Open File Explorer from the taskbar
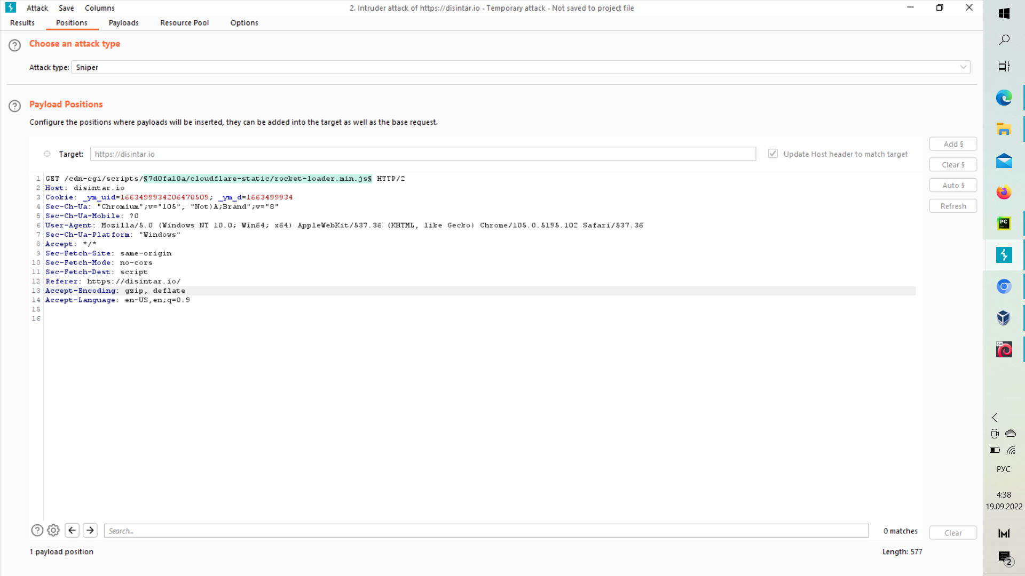The width and height of the screenshot is (1025, 576). (x=1004, y=130)
